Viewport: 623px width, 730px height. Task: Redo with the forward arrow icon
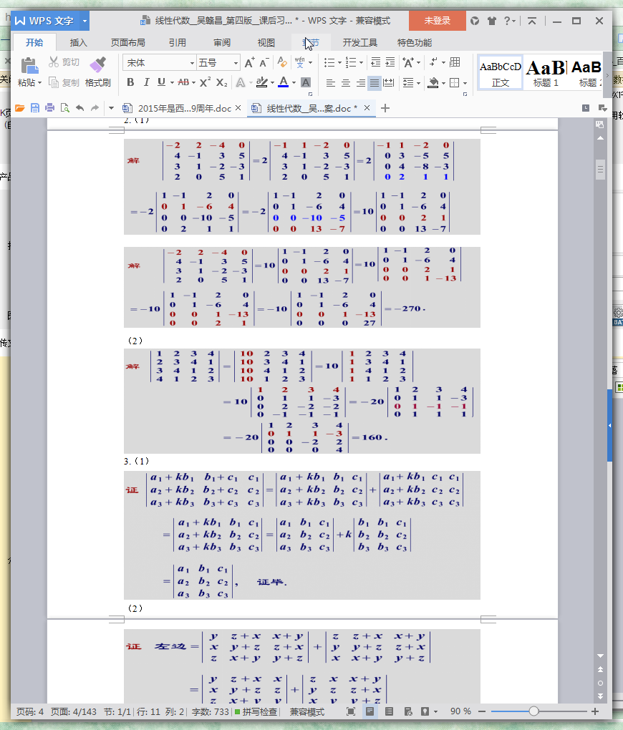click(95, 108)
